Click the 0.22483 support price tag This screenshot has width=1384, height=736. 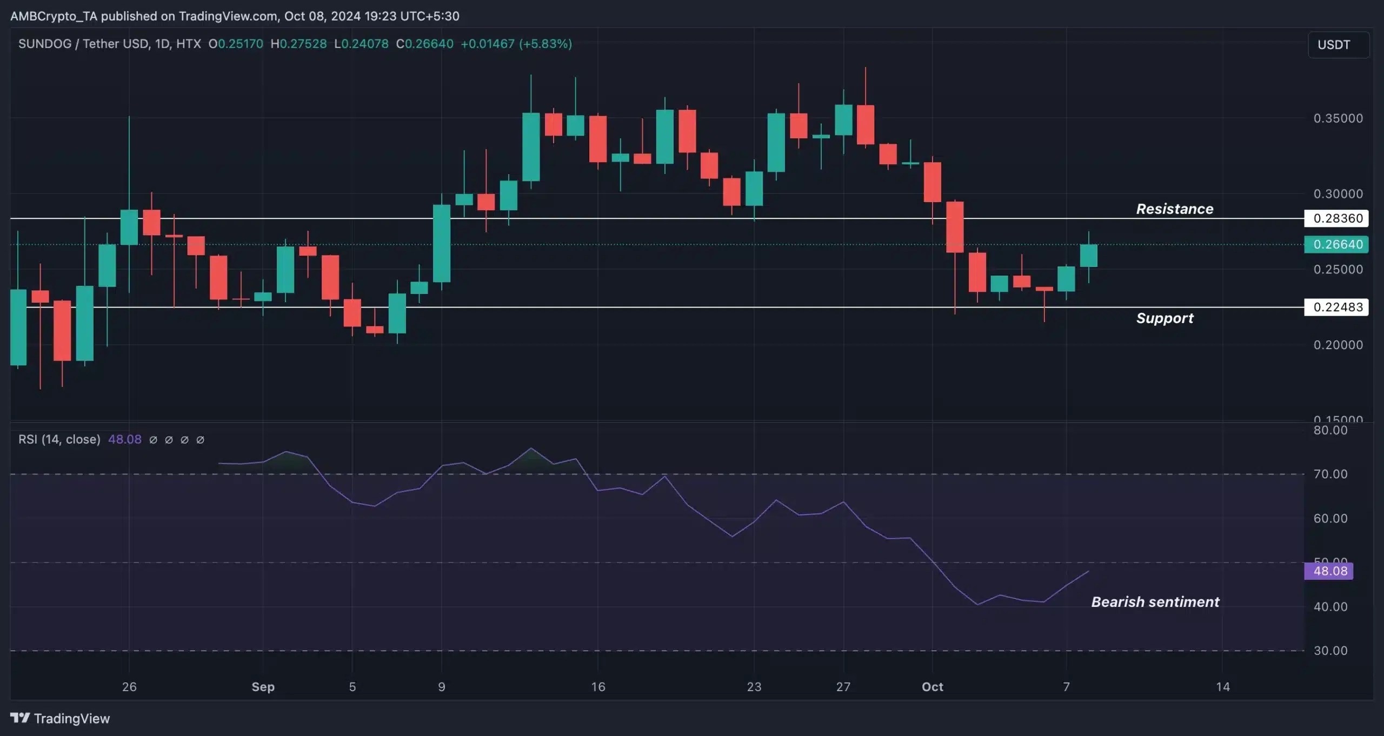point(1336,307)
